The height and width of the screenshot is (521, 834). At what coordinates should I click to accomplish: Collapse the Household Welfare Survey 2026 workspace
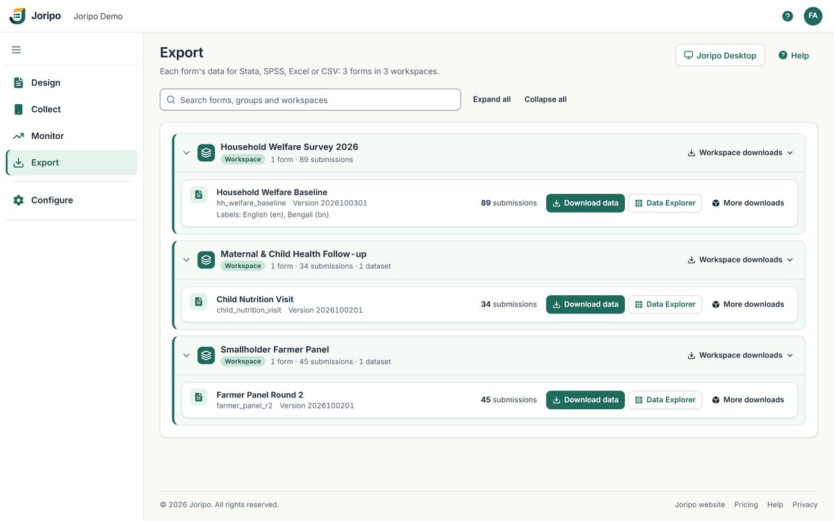pos(186,153)
